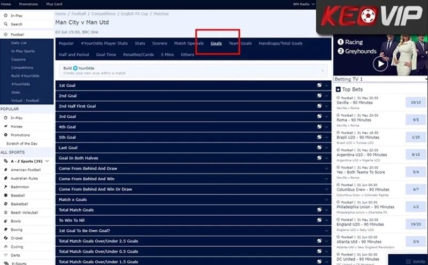Click the Badminton sport icon

(5, 187)
